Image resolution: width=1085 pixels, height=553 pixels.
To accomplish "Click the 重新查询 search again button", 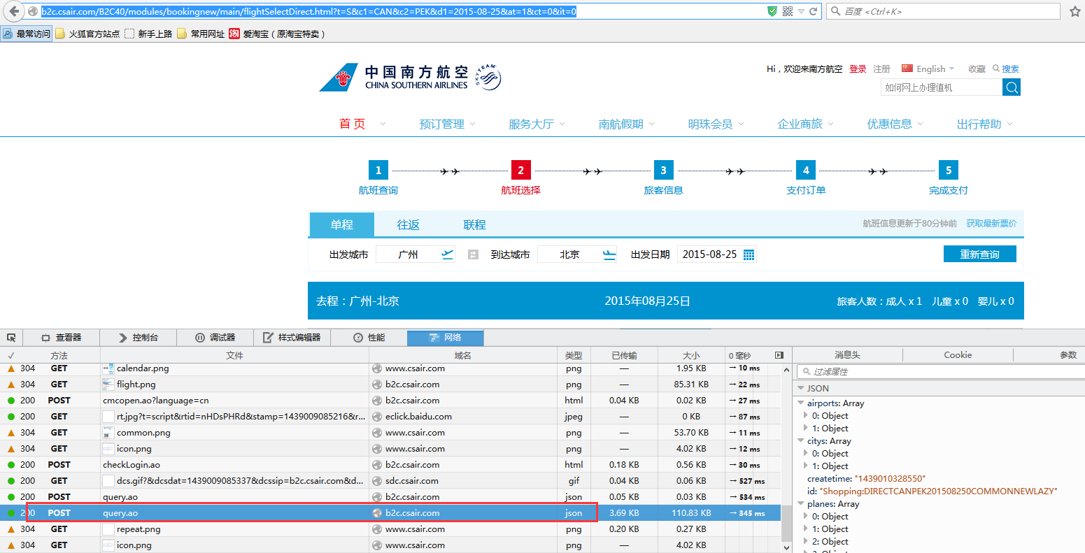I will coord(980,254).
